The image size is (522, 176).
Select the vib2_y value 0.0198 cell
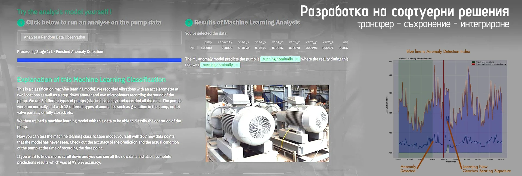tap(311, 48)
